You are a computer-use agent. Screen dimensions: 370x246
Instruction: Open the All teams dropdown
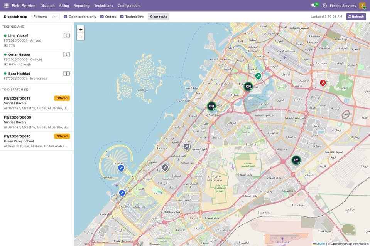click(45, 17)
